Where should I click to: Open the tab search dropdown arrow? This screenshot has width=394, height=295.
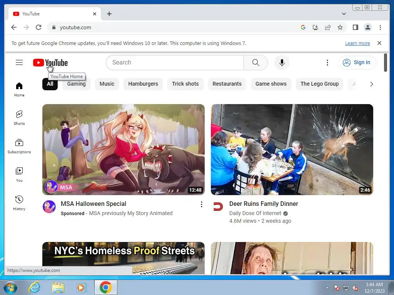click(x=344, y=14)
